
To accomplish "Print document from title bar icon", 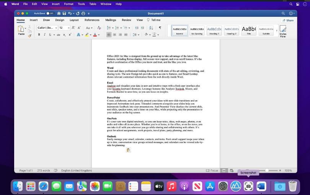I will tap(83, 13).
